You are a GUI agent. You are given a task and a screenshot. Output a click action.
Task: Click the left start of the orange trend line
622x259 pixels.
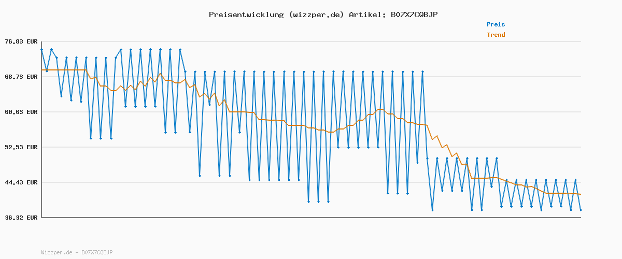tap(42, 69)
